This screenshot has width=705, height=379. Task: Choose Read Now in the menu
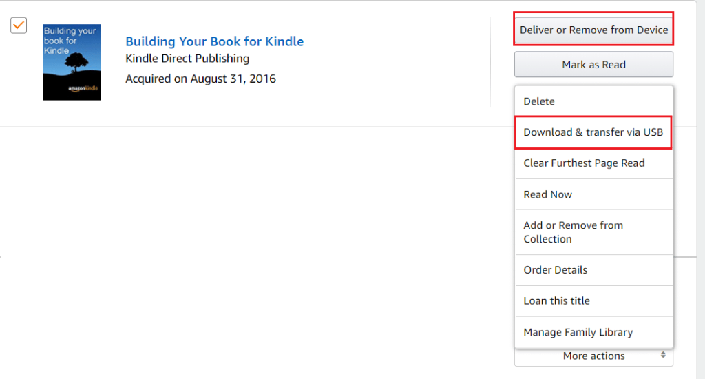[x=547, y=194]
